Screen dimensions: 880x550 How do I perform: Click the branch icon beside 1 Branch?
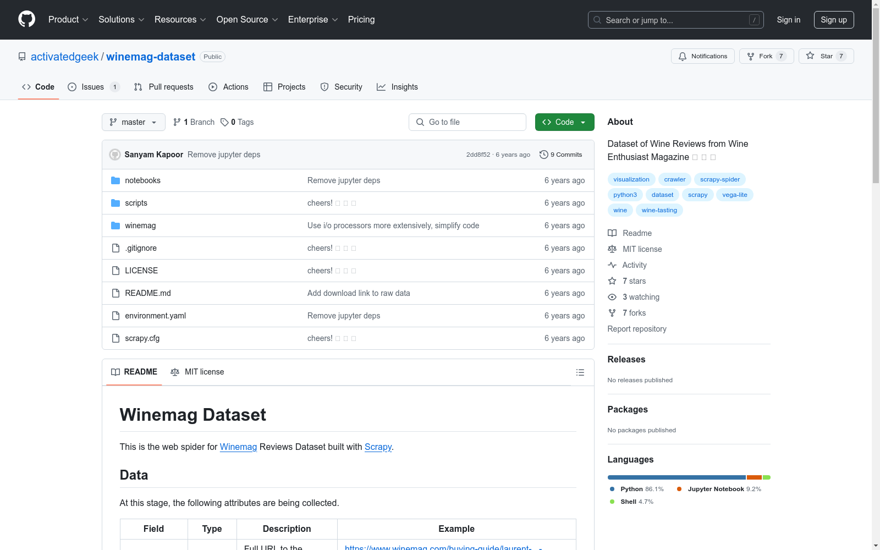(177, 122)
